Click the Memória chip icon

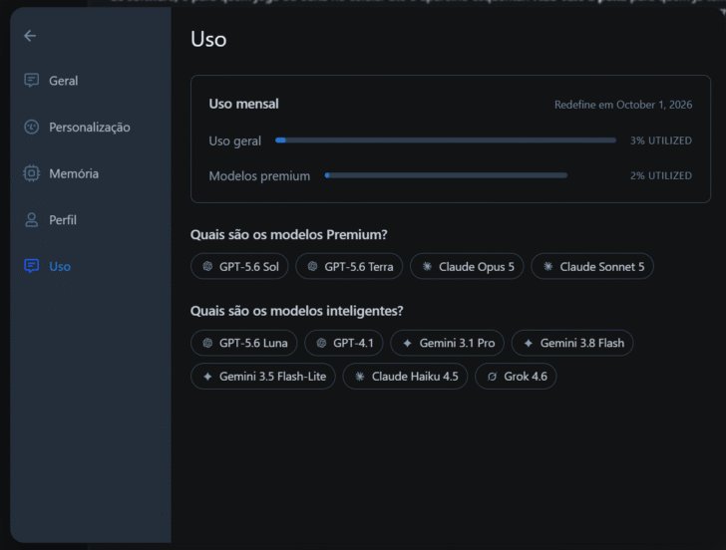[32, 173]
